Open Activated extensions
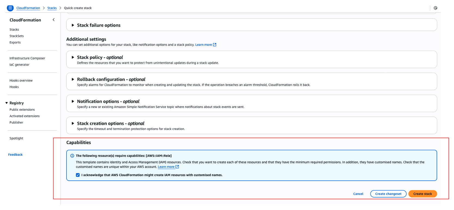454x210 pixels. 24,116
